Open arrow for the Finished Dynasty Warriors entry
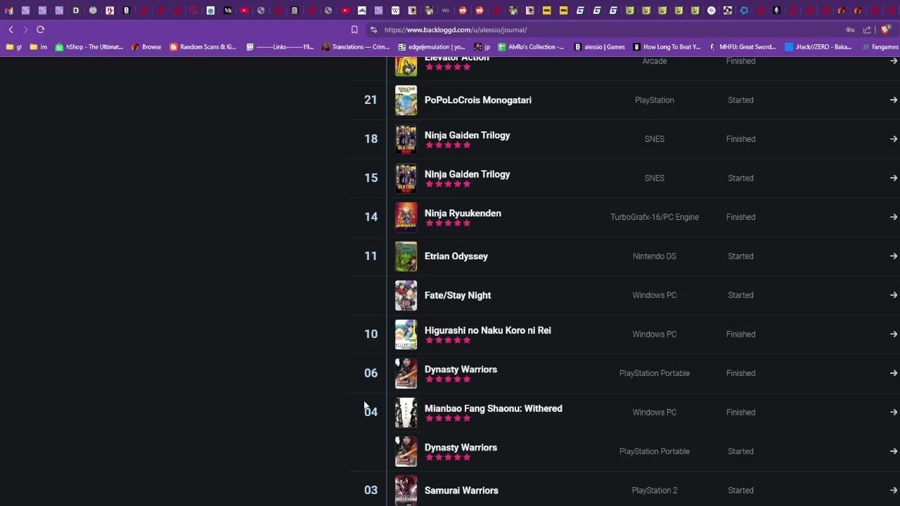Image resolution: width=900 pixels, height=506 pixels. pyautogui.click(x=893, y=373)
